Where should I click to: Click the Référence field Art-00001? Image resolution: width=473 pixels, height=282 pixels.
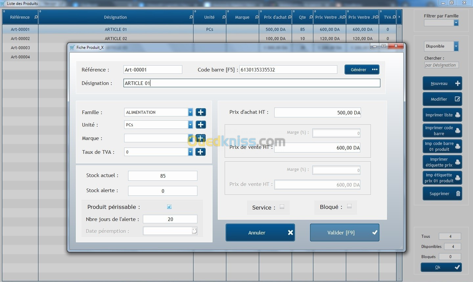[153, 70]
